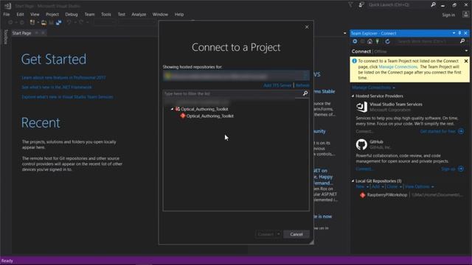Click Manage Connections link inside yellow notification
This screenshot has width=472, height=265.
(398, 67)
